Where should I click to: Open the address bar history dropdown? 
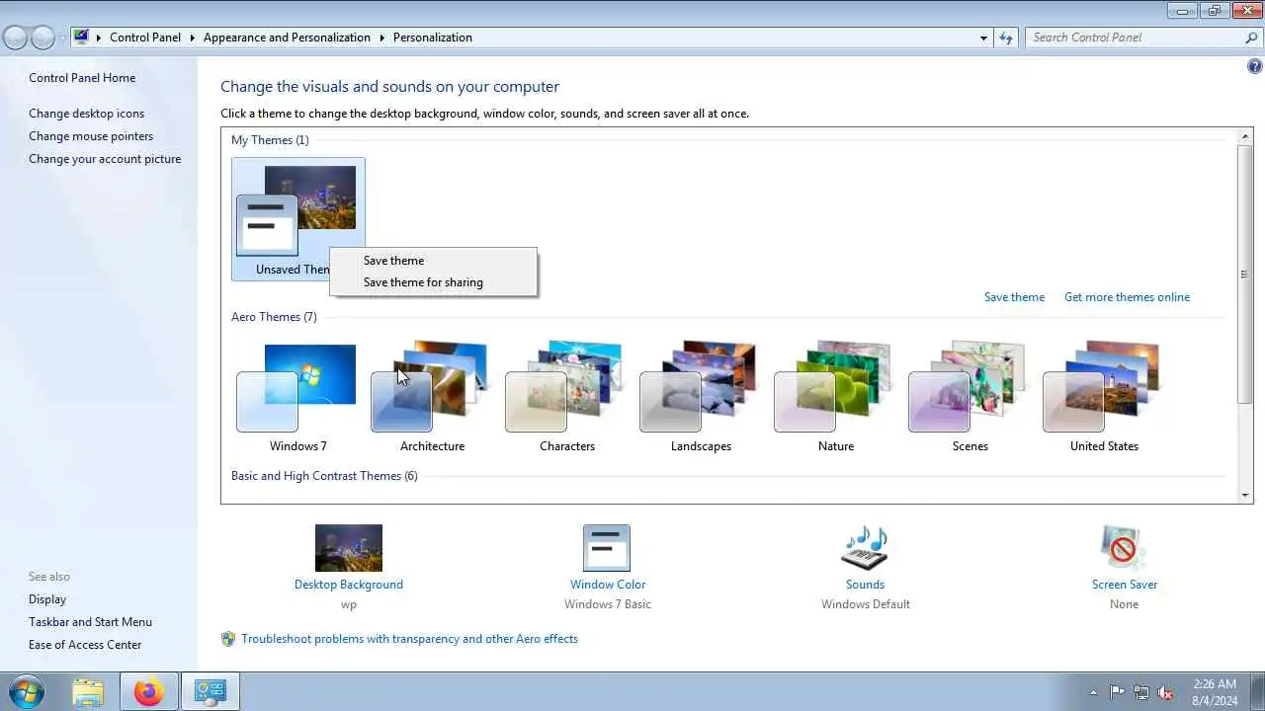[983, 38]
